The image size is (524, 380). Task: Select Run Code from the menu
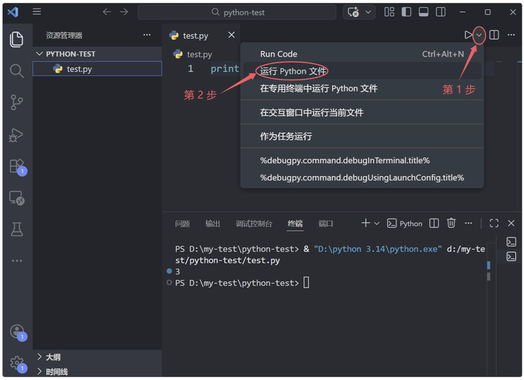(278, 54)
